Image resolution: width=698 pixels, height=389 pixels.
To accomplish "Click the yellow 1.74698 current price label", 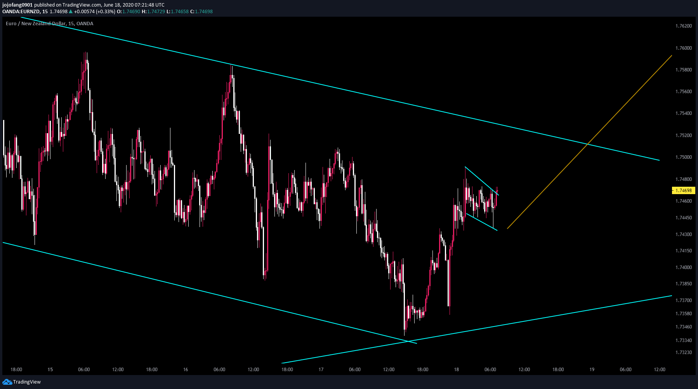I will click(683, 191).
